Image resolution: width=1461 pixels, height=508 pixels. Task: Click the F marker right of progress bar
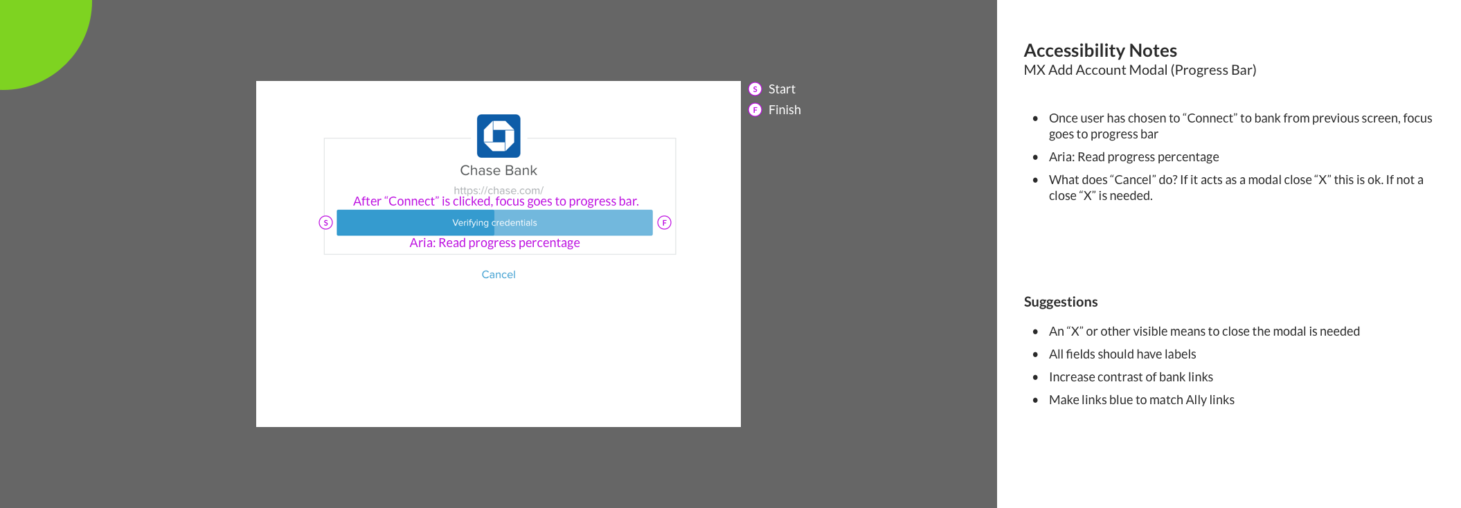click(664, 223)
